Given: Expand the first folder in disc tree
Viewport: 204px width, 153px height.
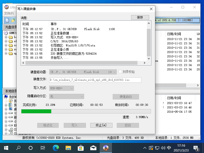Looking at the screenshot, I should [x=6, y=37].
